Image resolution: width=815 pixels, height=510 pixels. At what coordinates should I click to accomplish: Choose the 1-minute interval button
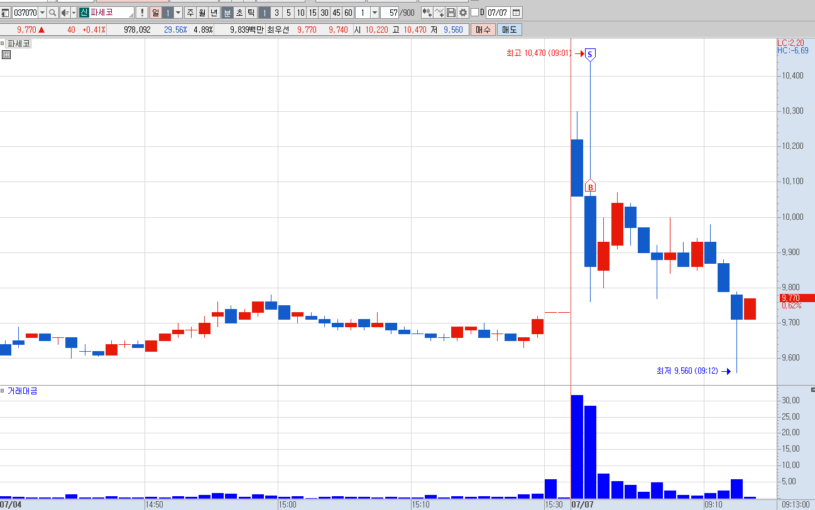265,13
